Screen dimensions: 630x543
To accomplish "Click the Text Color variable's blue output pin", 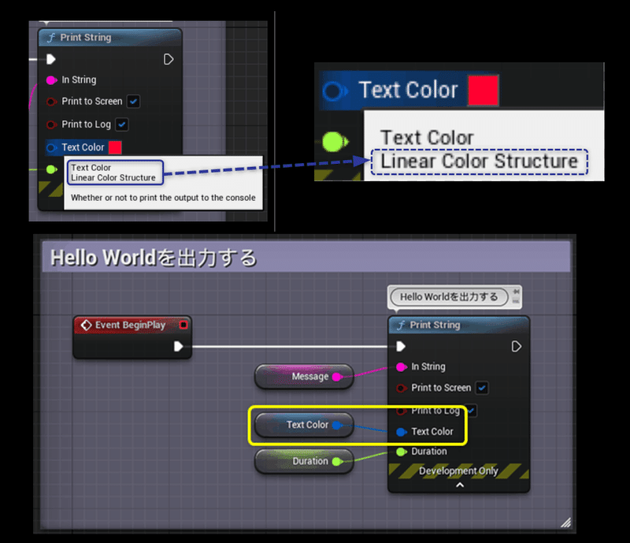I will (x=337, y=425).
